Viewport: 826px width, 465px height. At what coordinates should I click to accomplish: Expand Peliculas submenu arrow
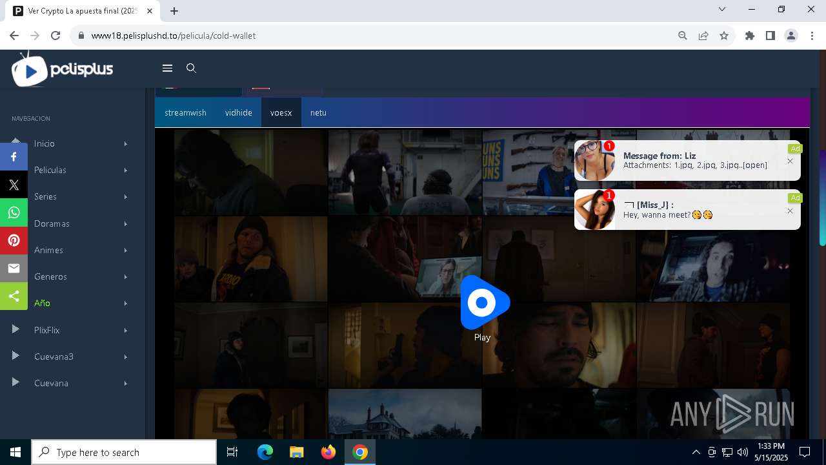(126, 170)
